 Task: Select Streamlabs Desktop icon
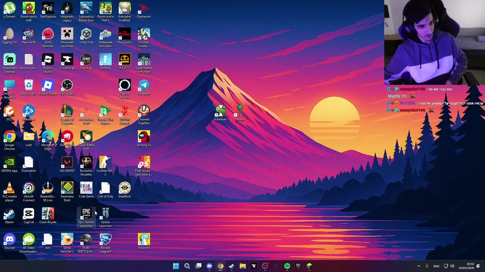[x=9, y=63]
